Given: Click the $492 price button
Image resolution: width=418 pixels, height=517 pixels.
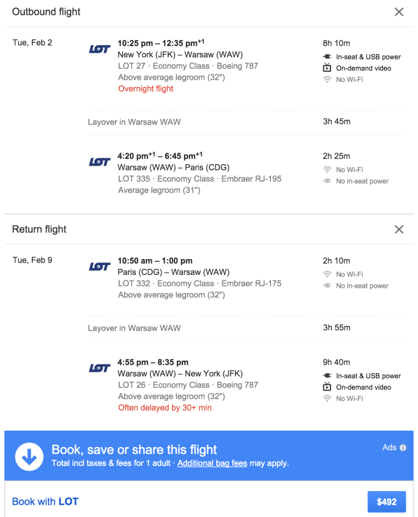Looking at the screenshot, I should (386, 502).
